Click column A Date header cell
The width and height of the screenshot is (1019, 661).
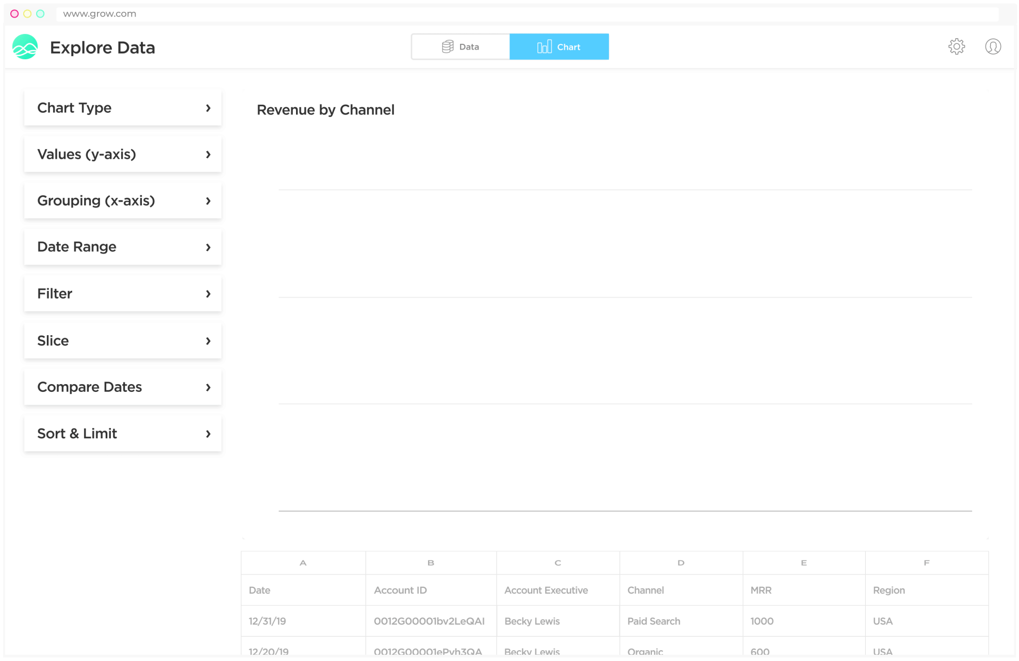point(302,590)
